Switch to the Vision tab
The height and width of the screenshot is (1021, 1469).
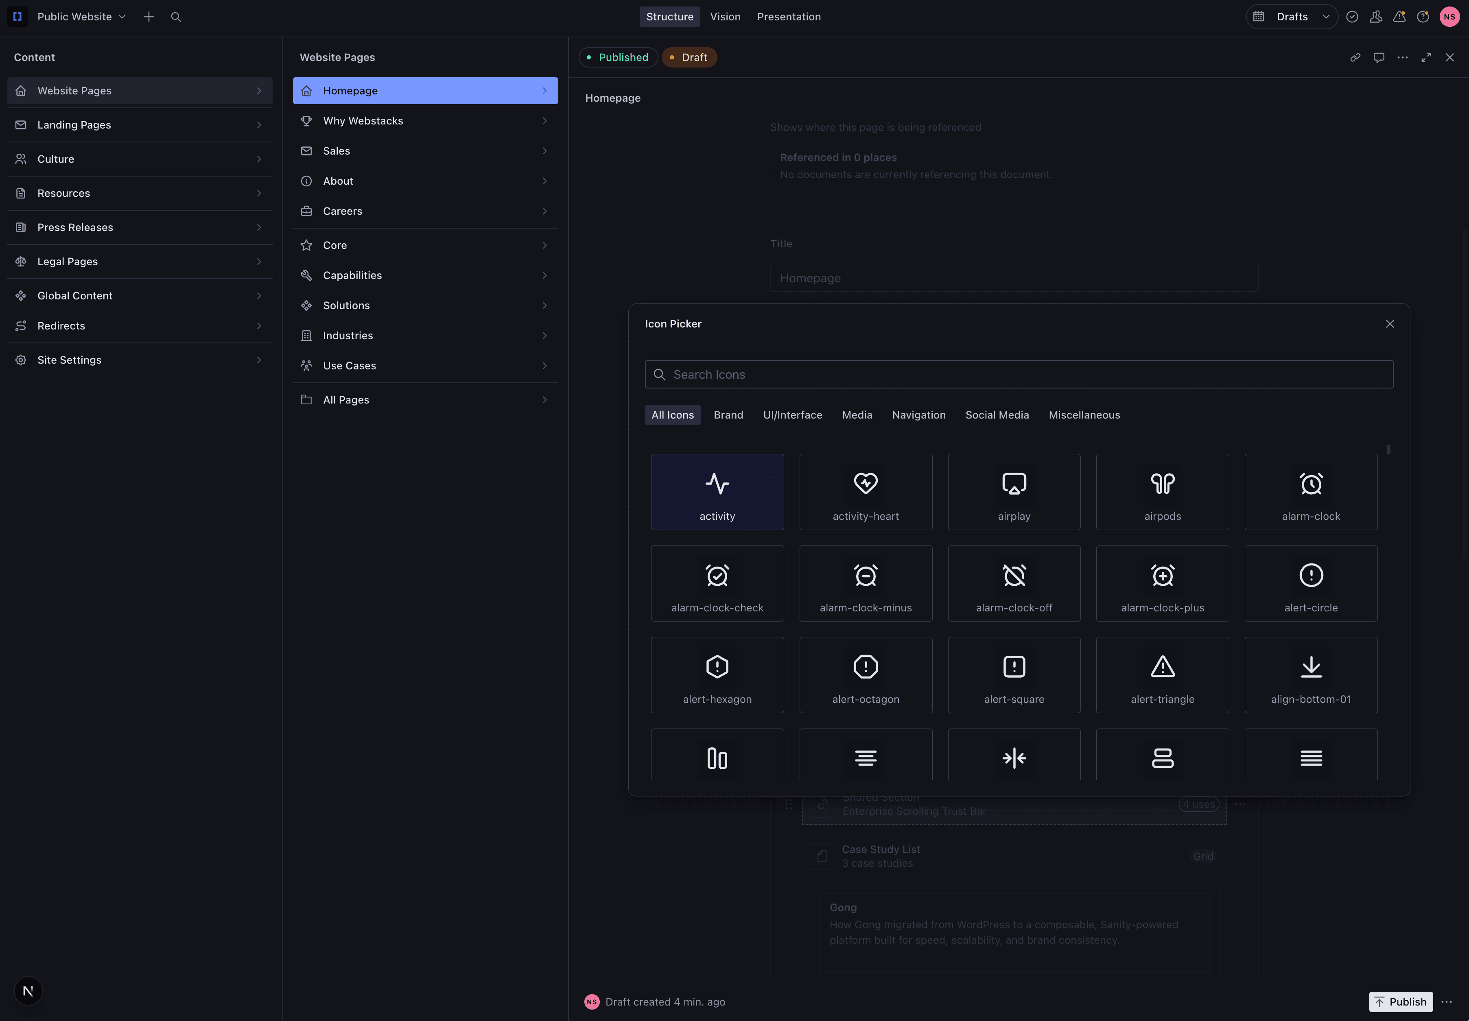pyautogui.click(x=726, y=17)
